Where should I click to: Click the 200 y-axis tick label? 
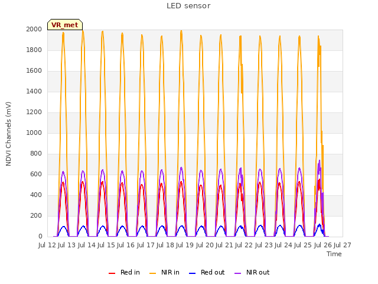point(36,215)
